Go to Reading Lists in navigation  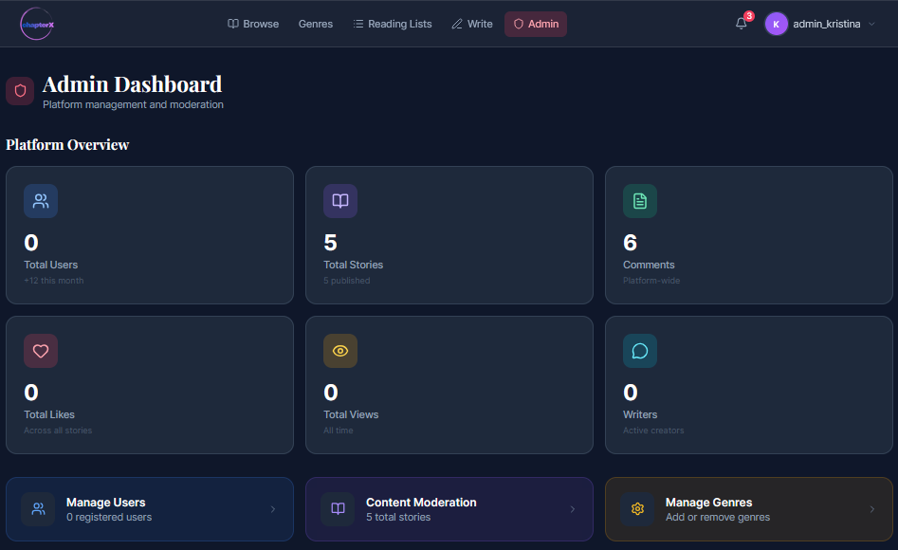(x=392, y=24)
